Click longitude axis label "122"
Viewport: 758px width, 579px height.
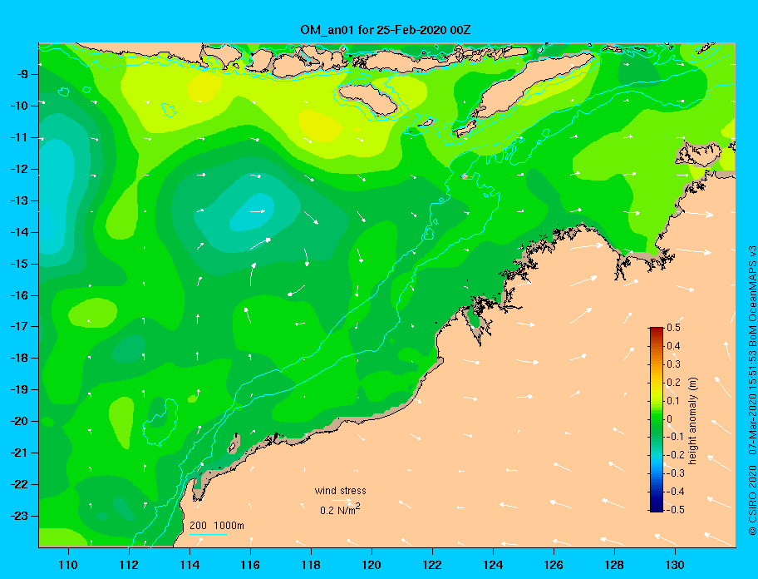432,565
